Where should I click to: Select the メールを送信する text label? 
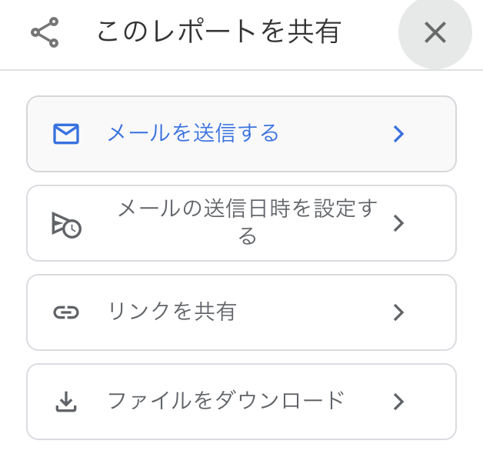[193, 133]
